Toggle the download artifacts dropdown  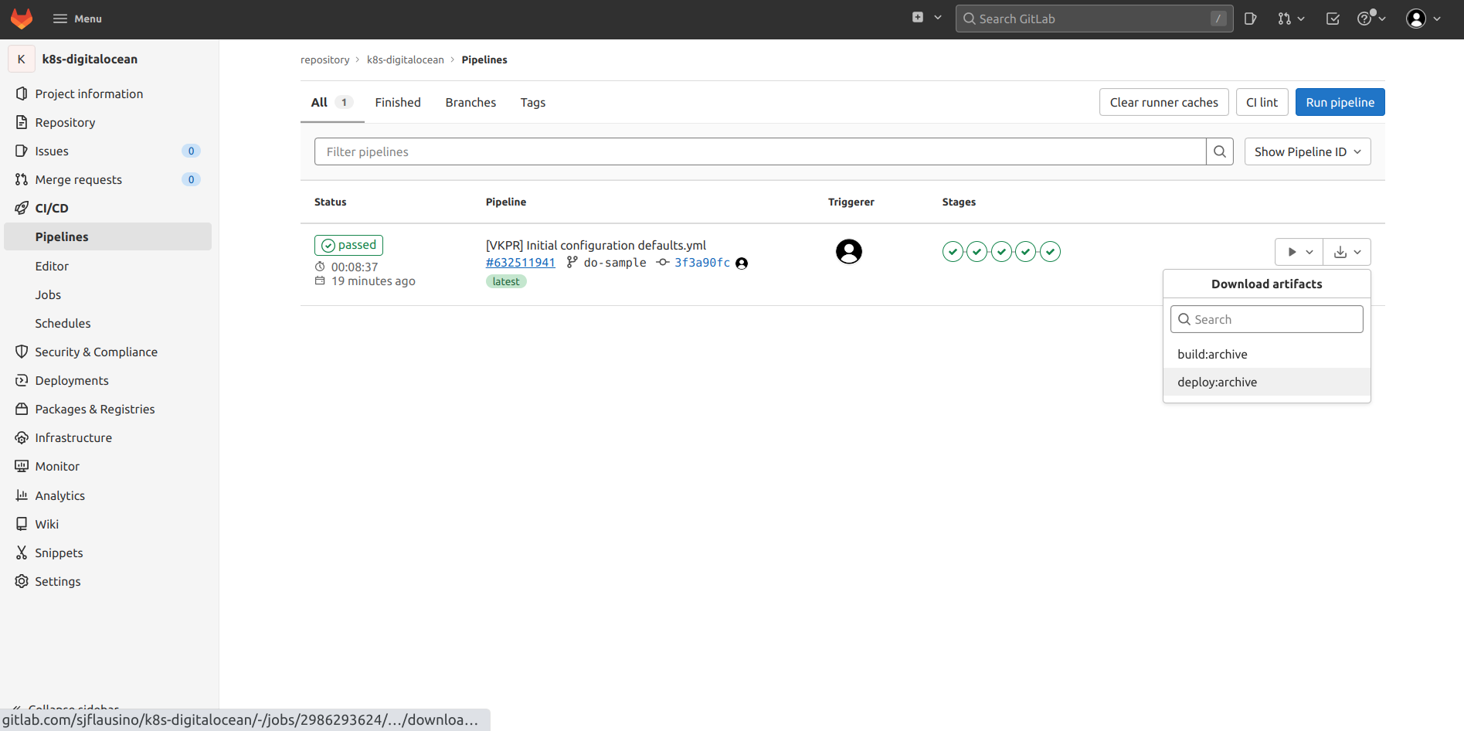1347,252
